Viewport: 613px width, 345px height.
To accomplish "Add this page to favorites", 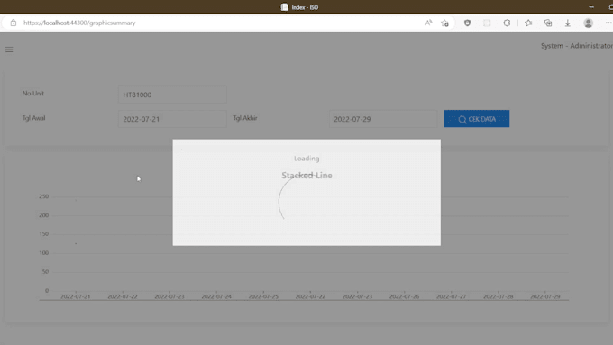I will point(444,23).
